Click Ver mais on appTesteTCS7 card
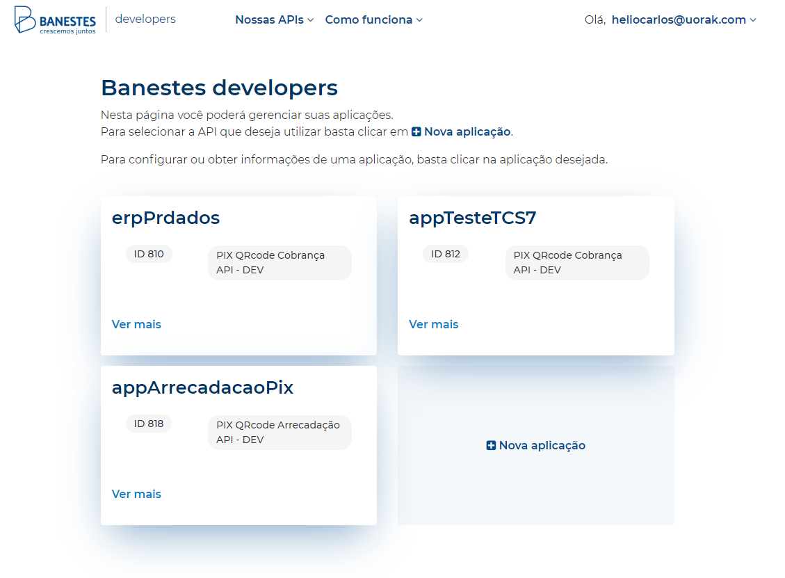Image resolution: width=785 pixels, height=578 pixels. pos(433,324)
